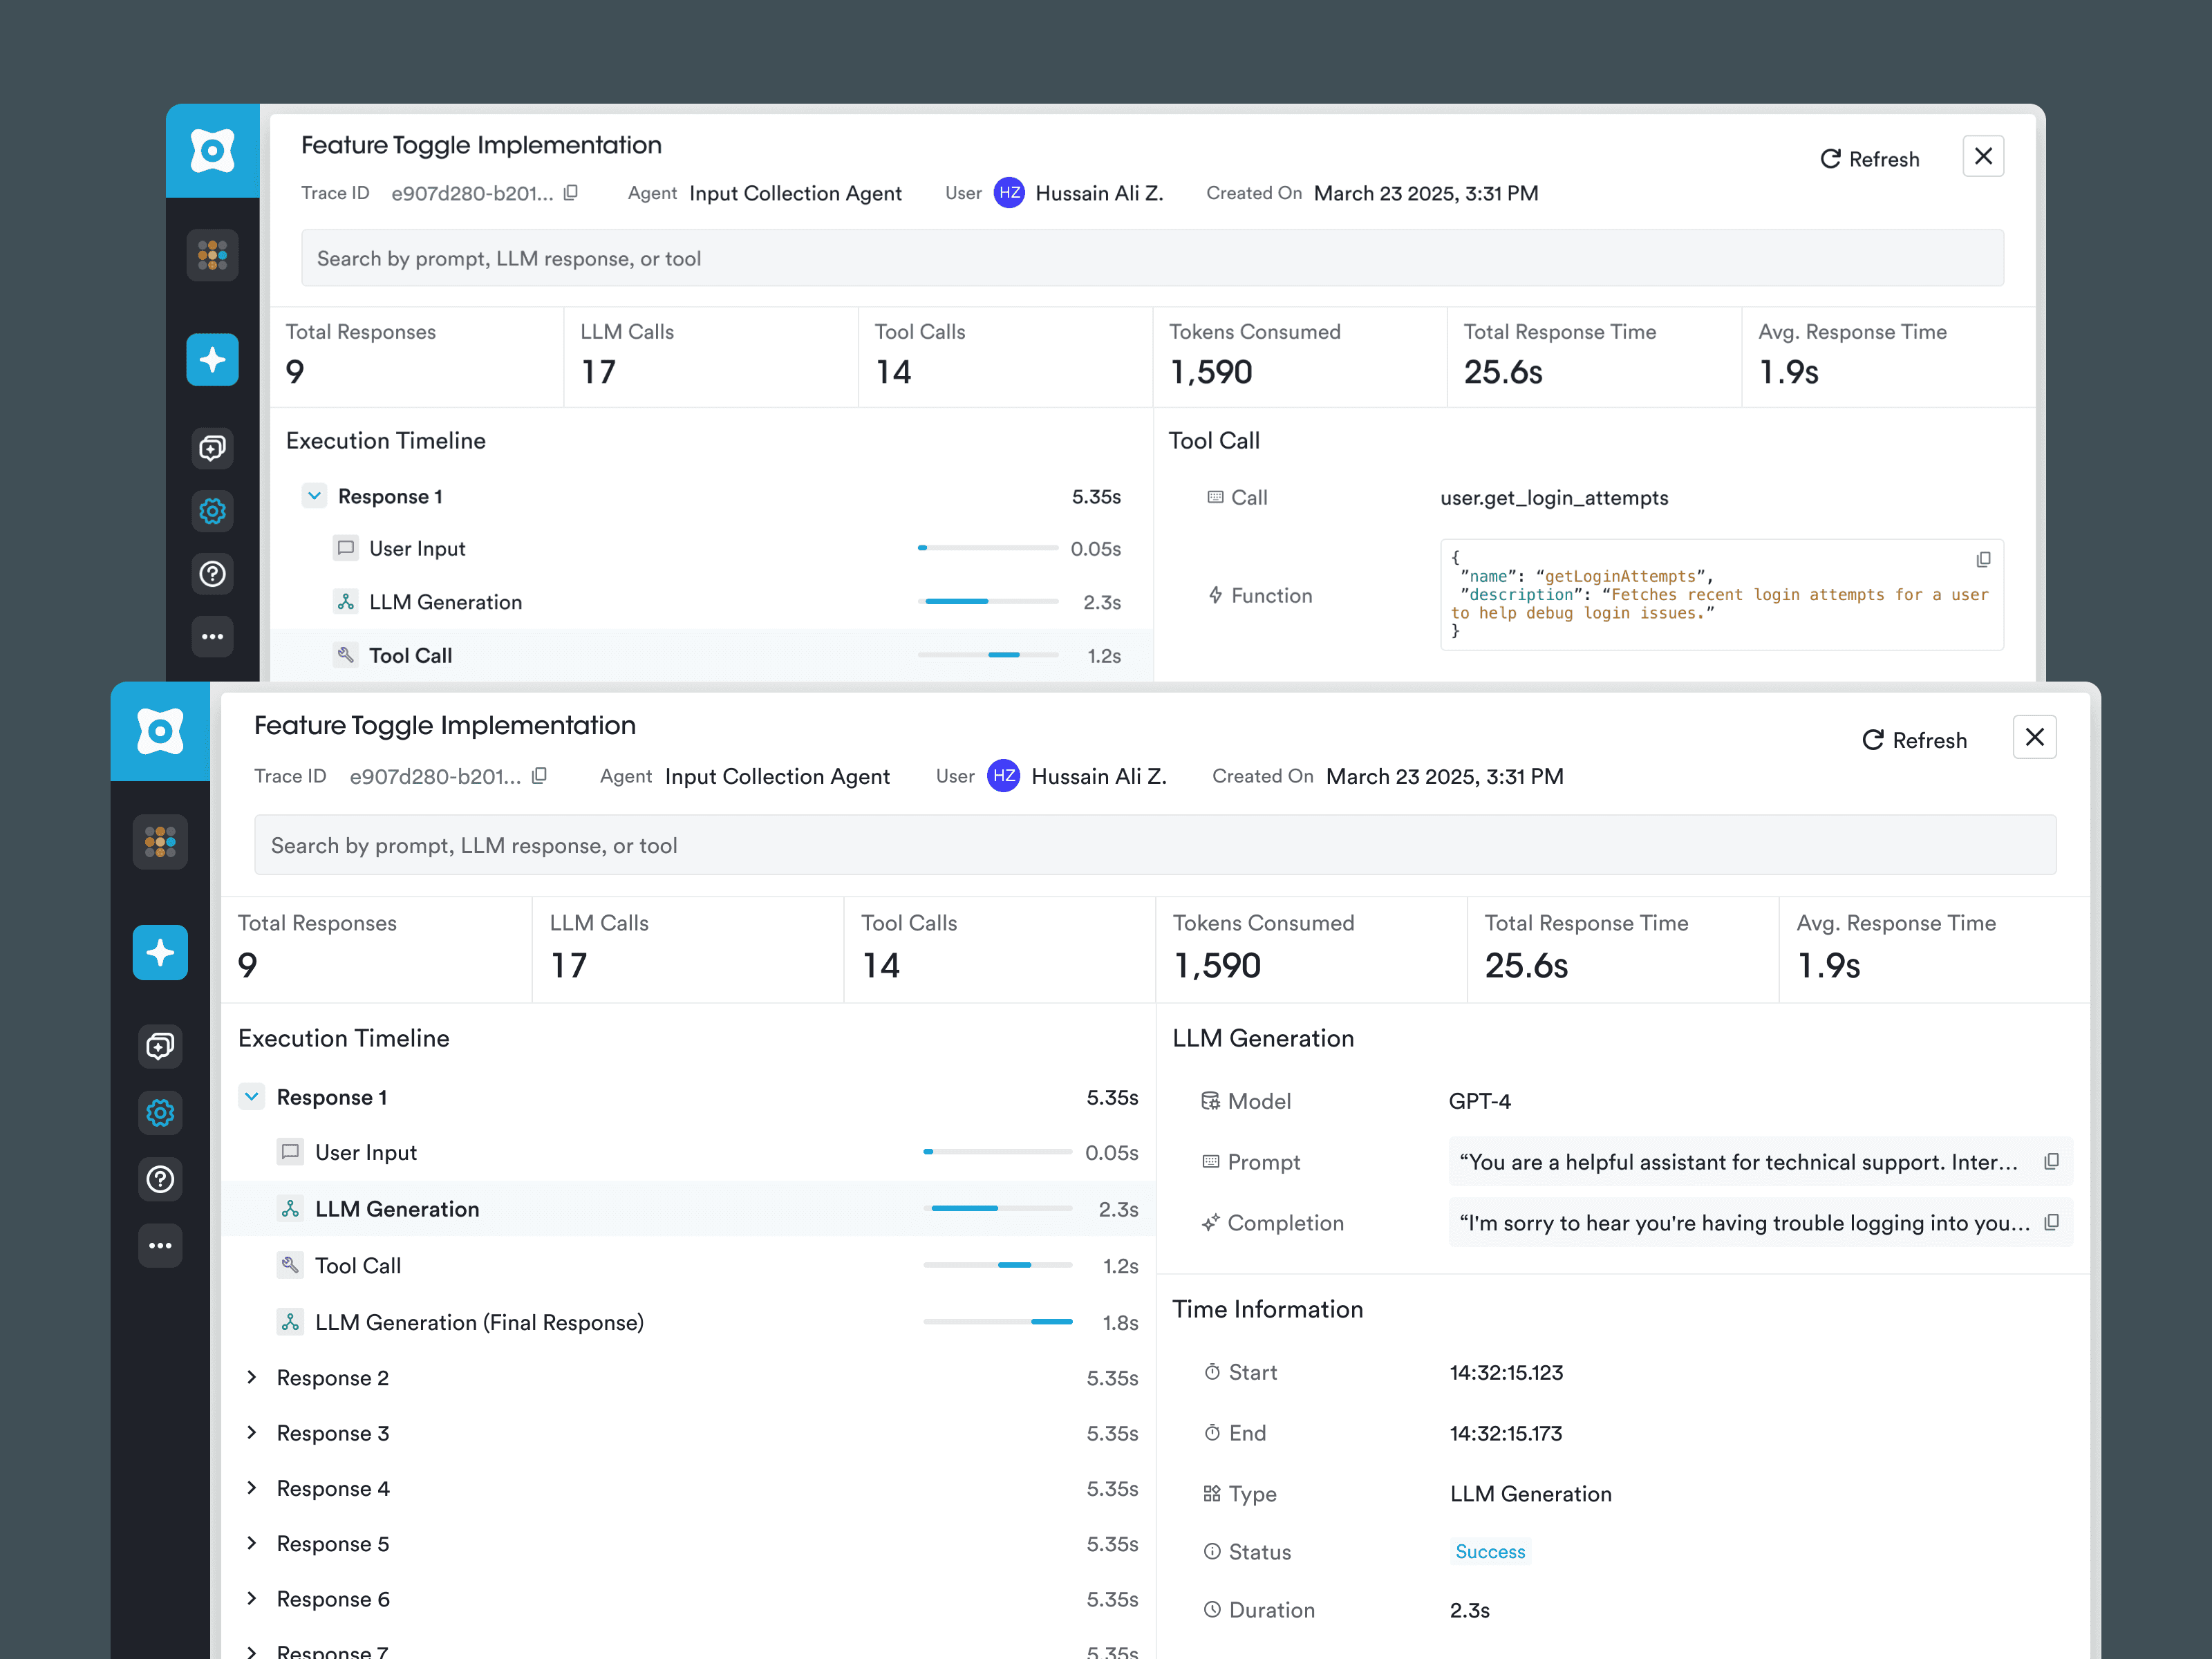This screenshot has width=2212, height=1659.
Task: Click Refresh in the upper panel
Action: [1869, 159]
